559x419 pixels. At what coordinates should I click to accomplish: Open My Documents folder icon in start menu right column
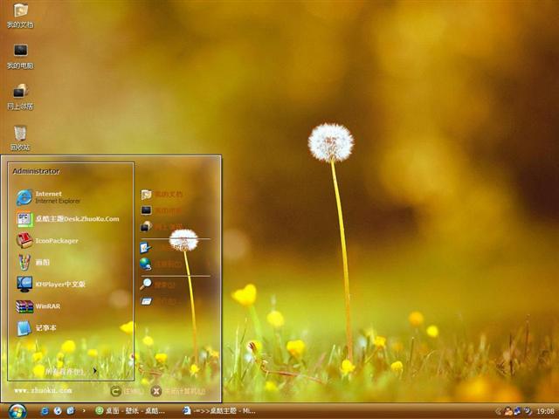click(146, 195)
